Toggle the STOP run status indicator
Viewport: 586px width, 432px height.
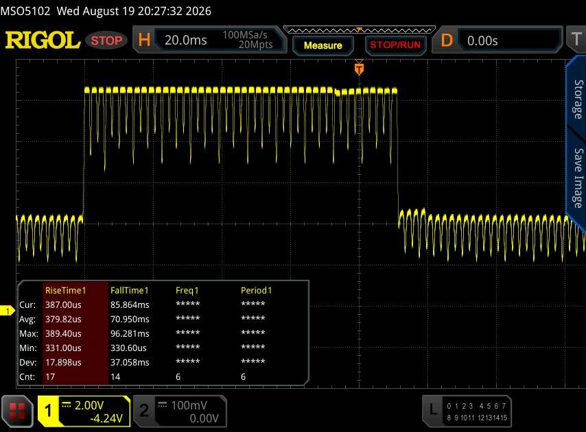(x=106, y=40)
